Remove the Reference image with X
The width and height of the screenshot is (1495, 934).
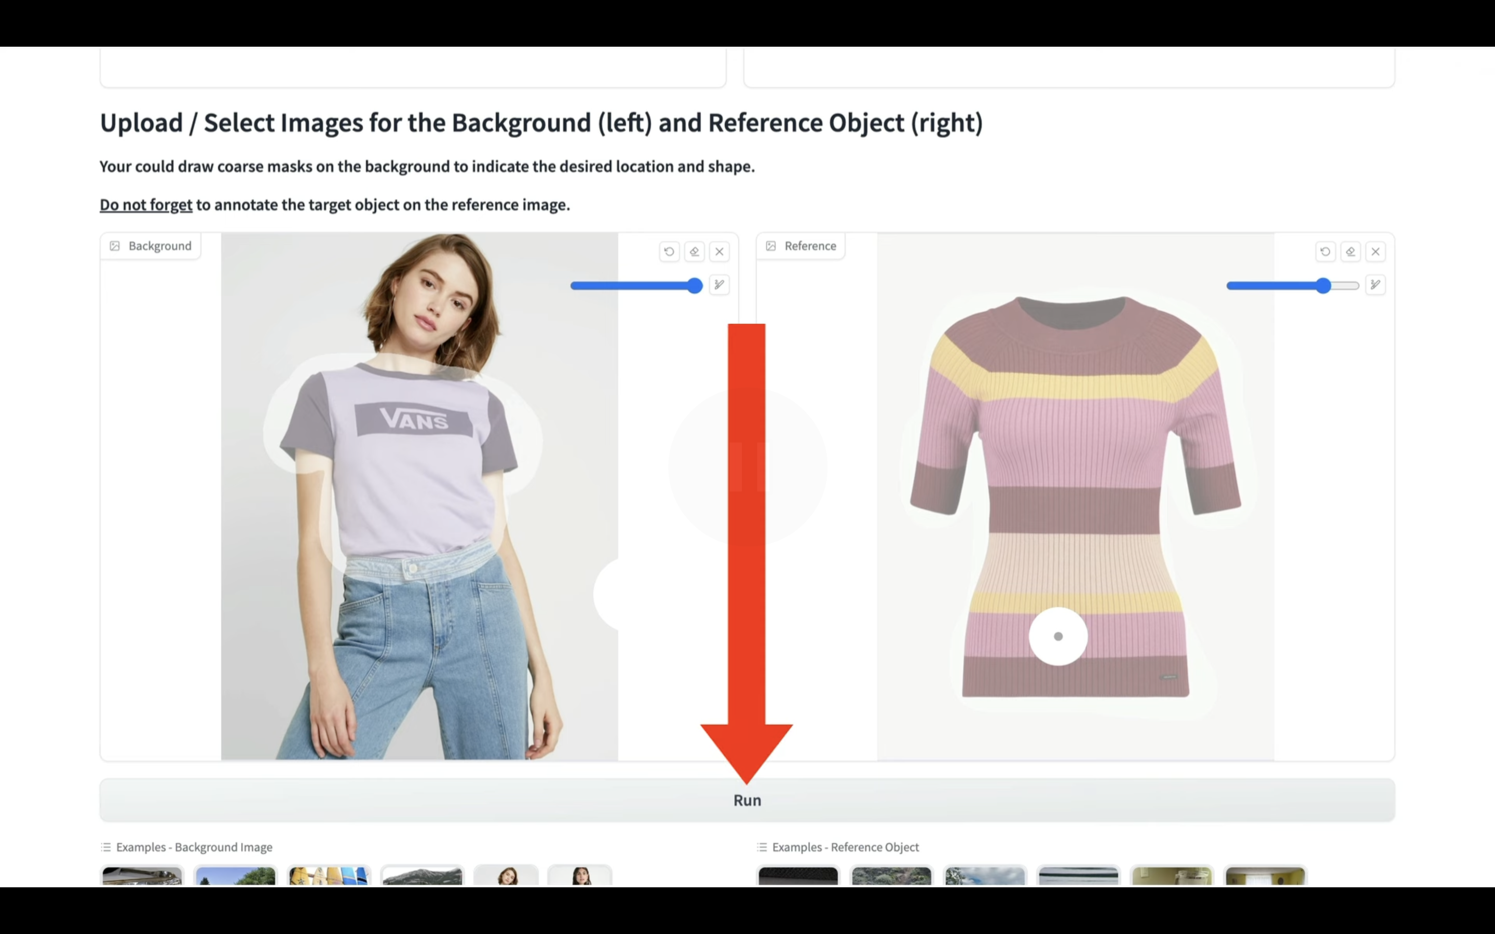click(1376, 252)
